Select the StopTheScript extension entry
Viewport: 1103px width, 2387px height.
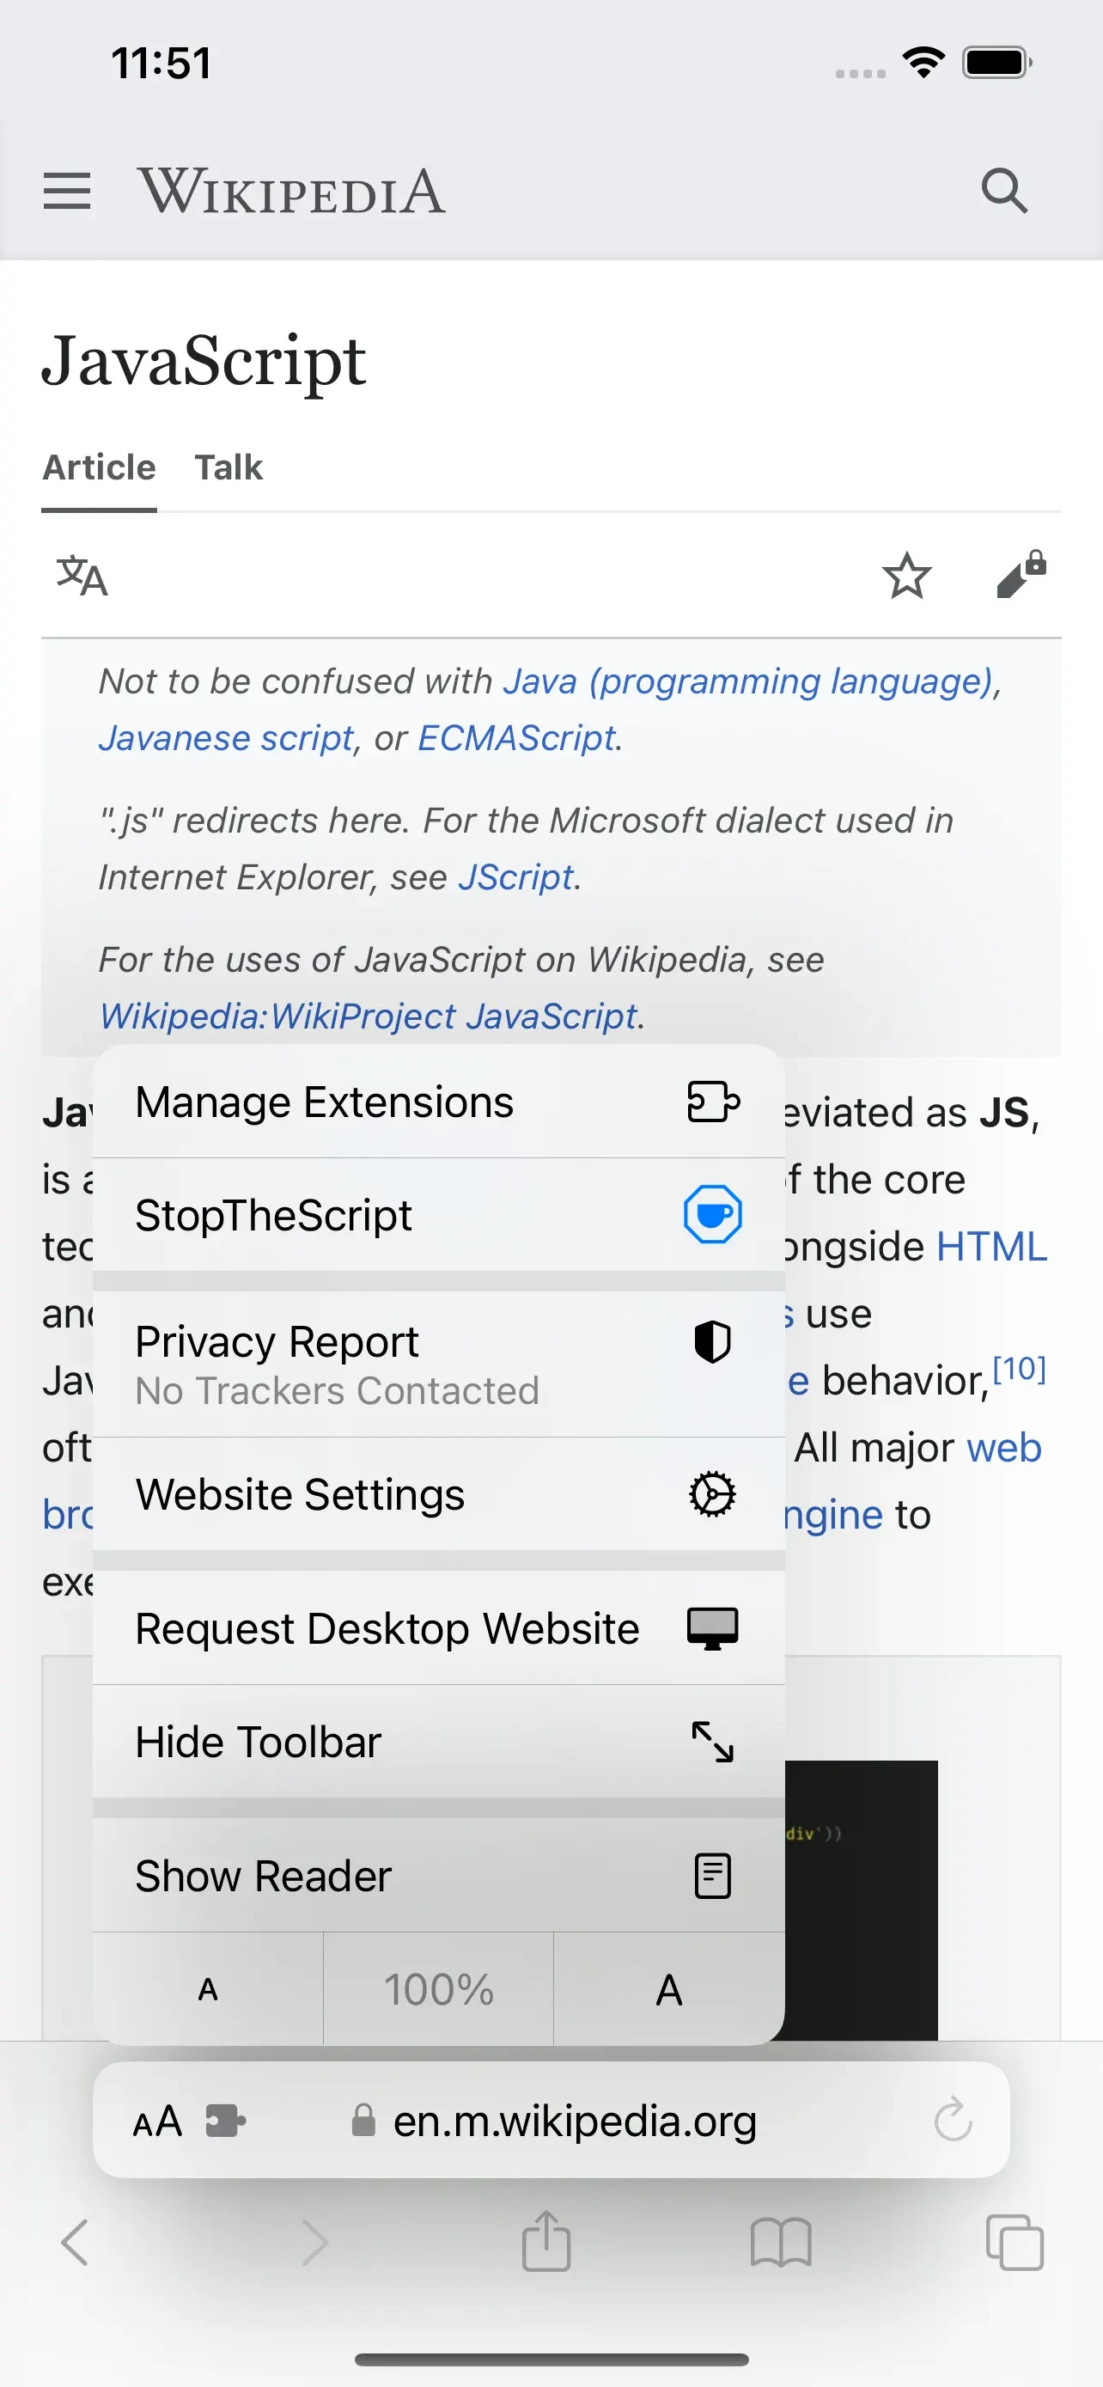[x=439, y=1215]
